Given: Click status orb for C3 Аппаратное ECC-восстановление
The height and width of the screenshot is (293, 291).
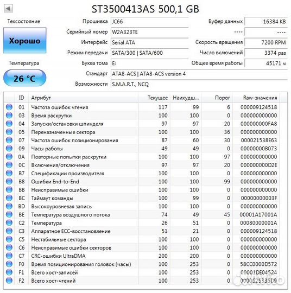Looking at the screenshot, I should tap(9, 231).
